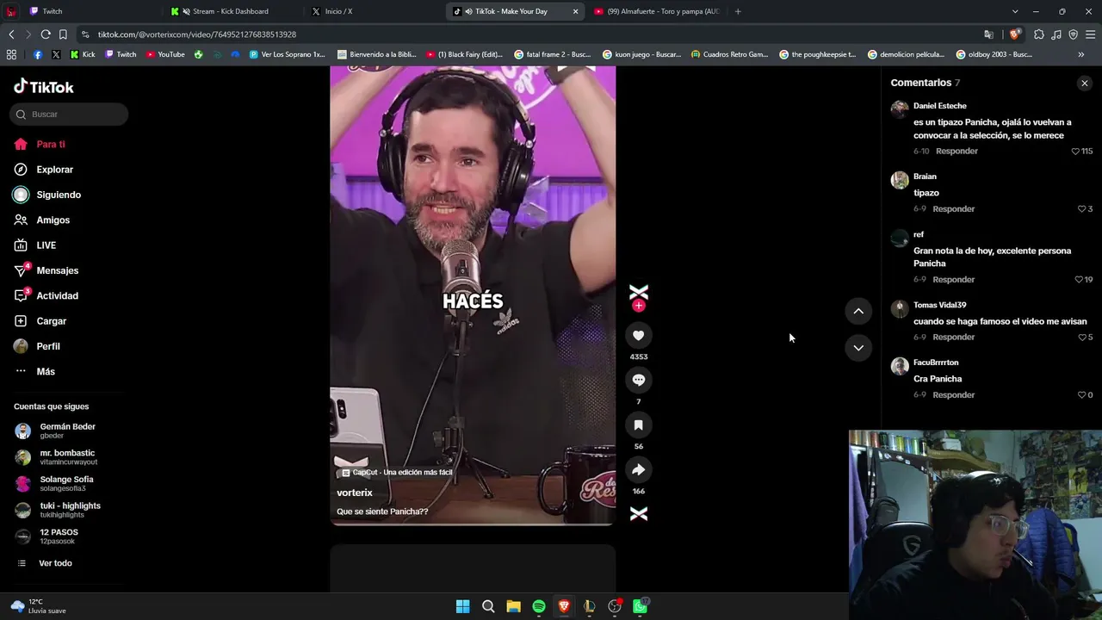The image size is (1102, 620).
Task: Bookmark this page in the toolbar
Action: pyautogui.click(x=63, y=34)
